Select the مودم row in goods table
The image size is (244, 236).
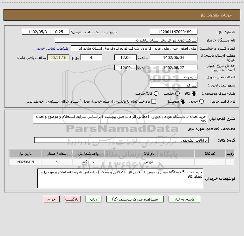[x=122, y=162]
